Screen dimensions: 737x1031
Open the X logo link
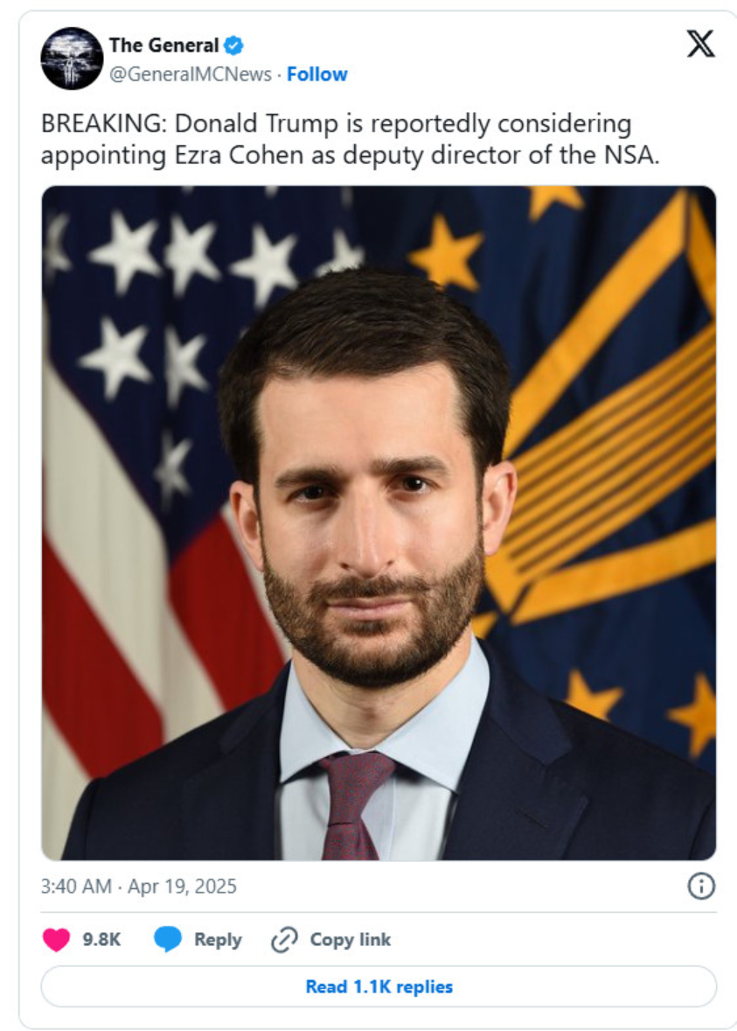(x=700, y=45)
